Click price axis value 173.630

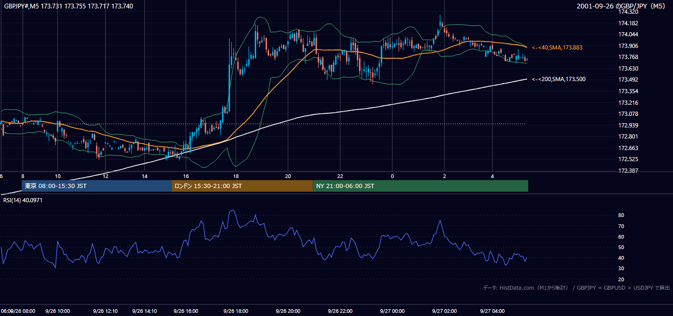pos(628,68)
